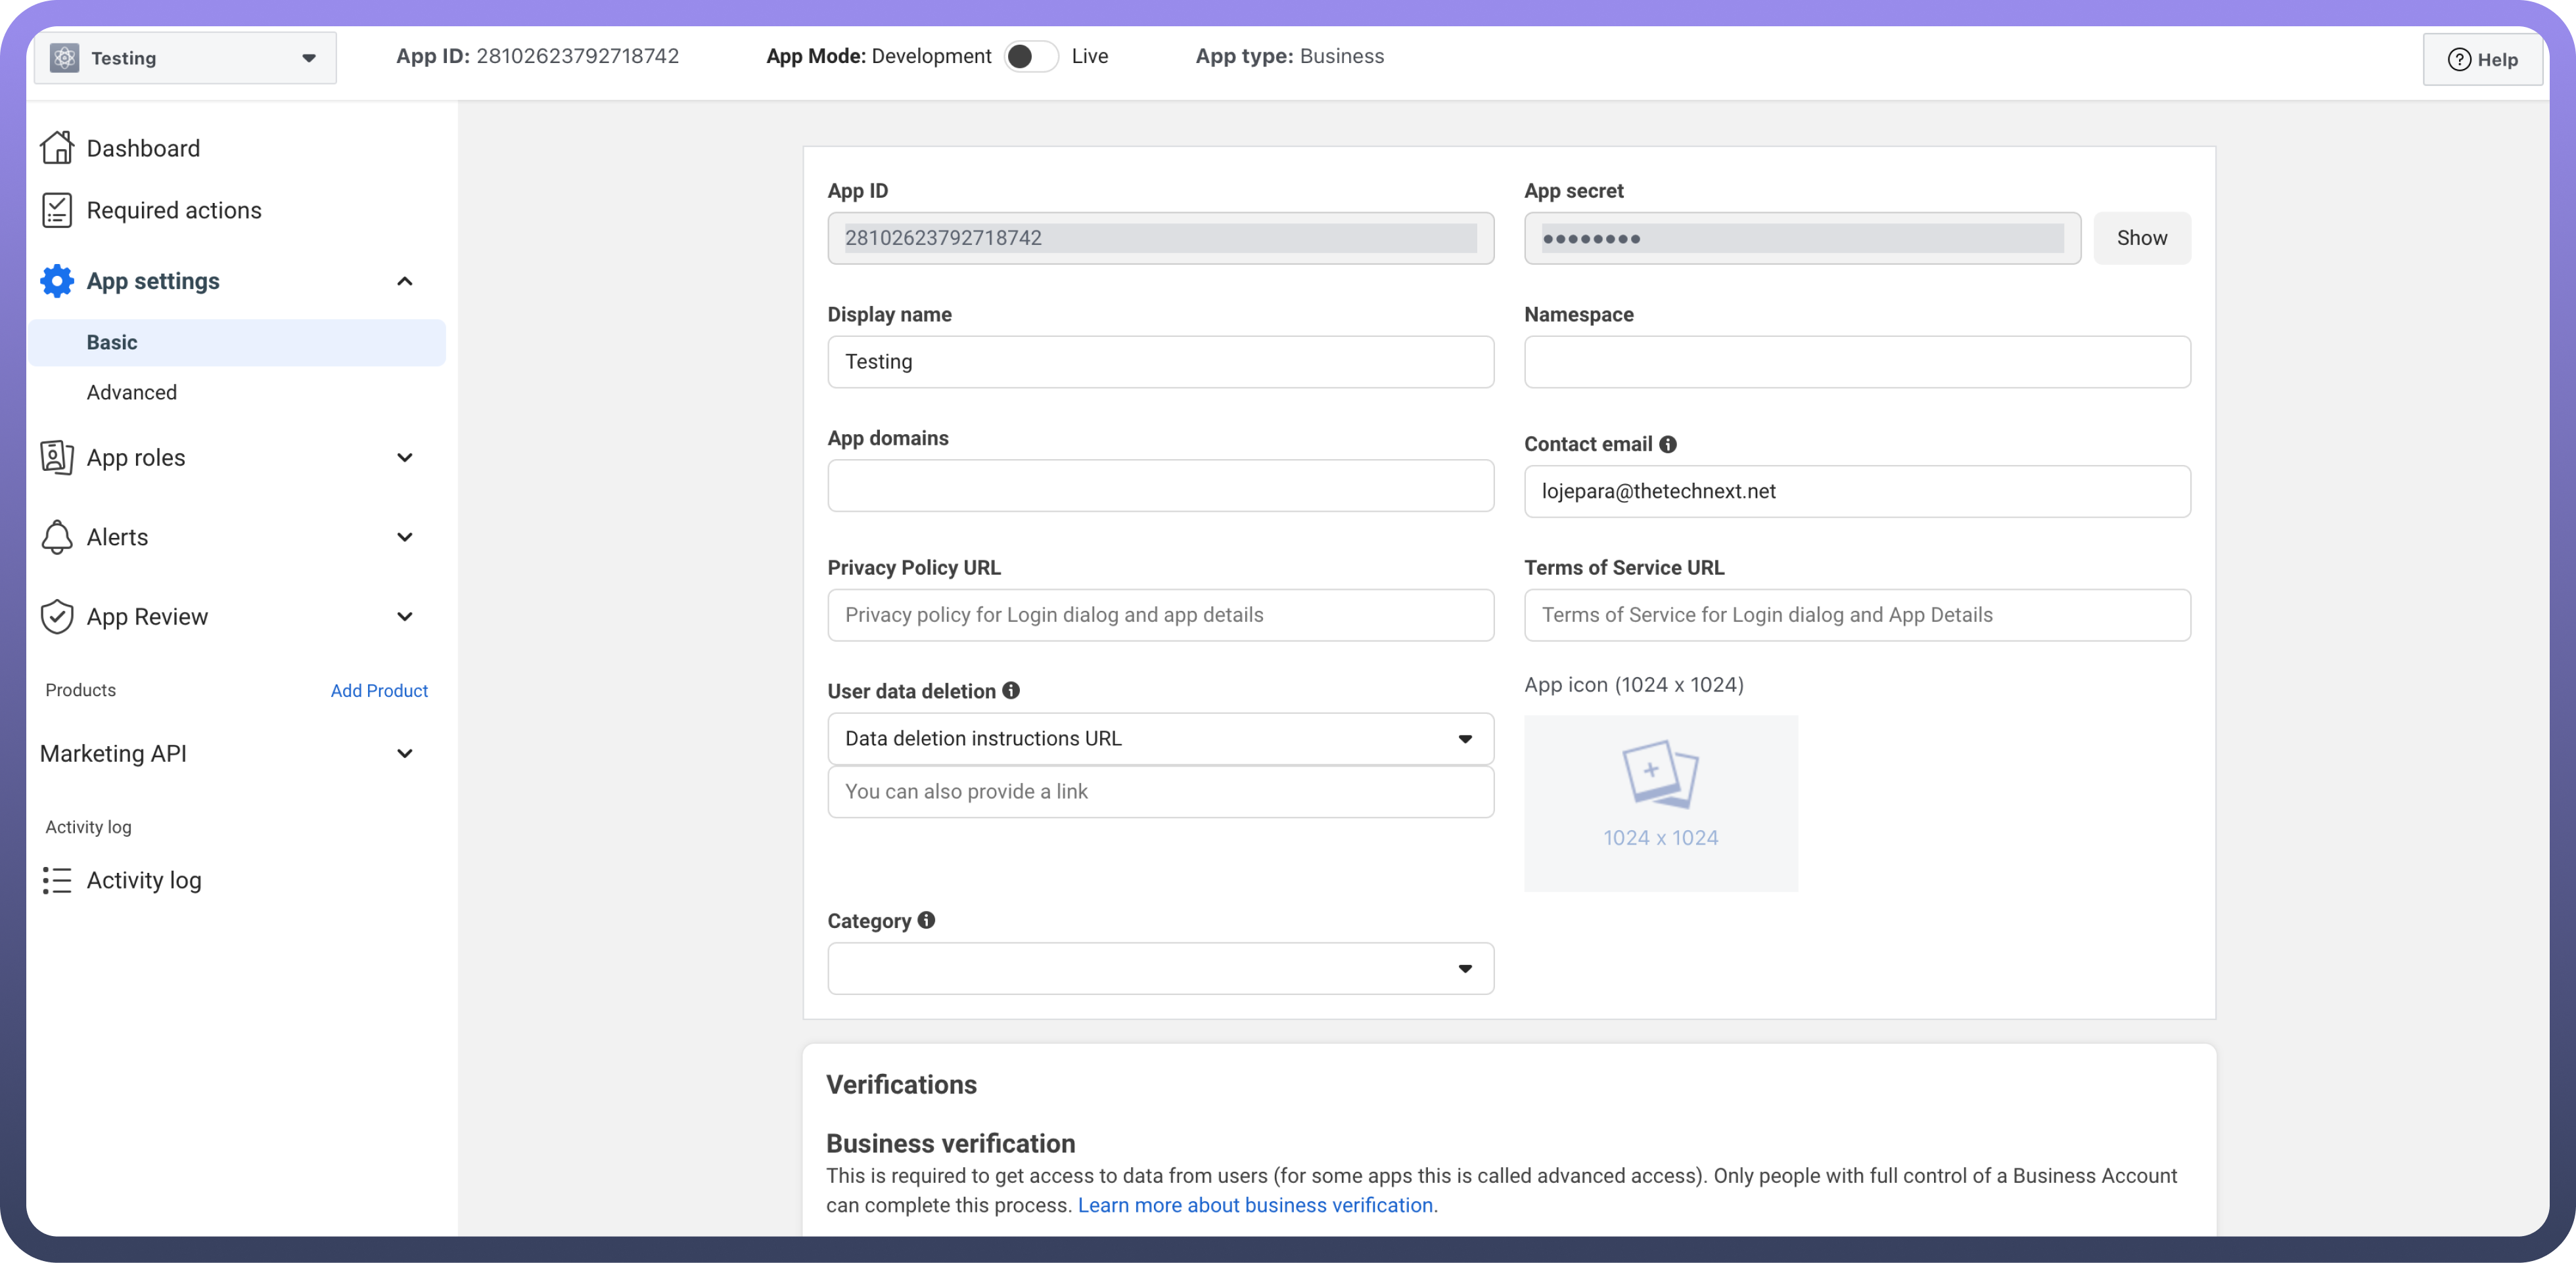The height and width of the screenshot is (1263, 2576).
Task: Click the Alerts bell icon
Action: pyautogui.click(x=57, y=537)
